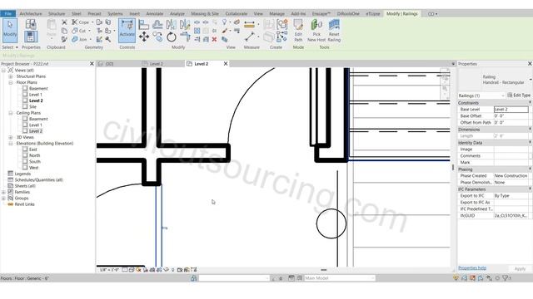Select the Copy tool in Modify panel
The image size is (533, 299).
click(157, 37)
